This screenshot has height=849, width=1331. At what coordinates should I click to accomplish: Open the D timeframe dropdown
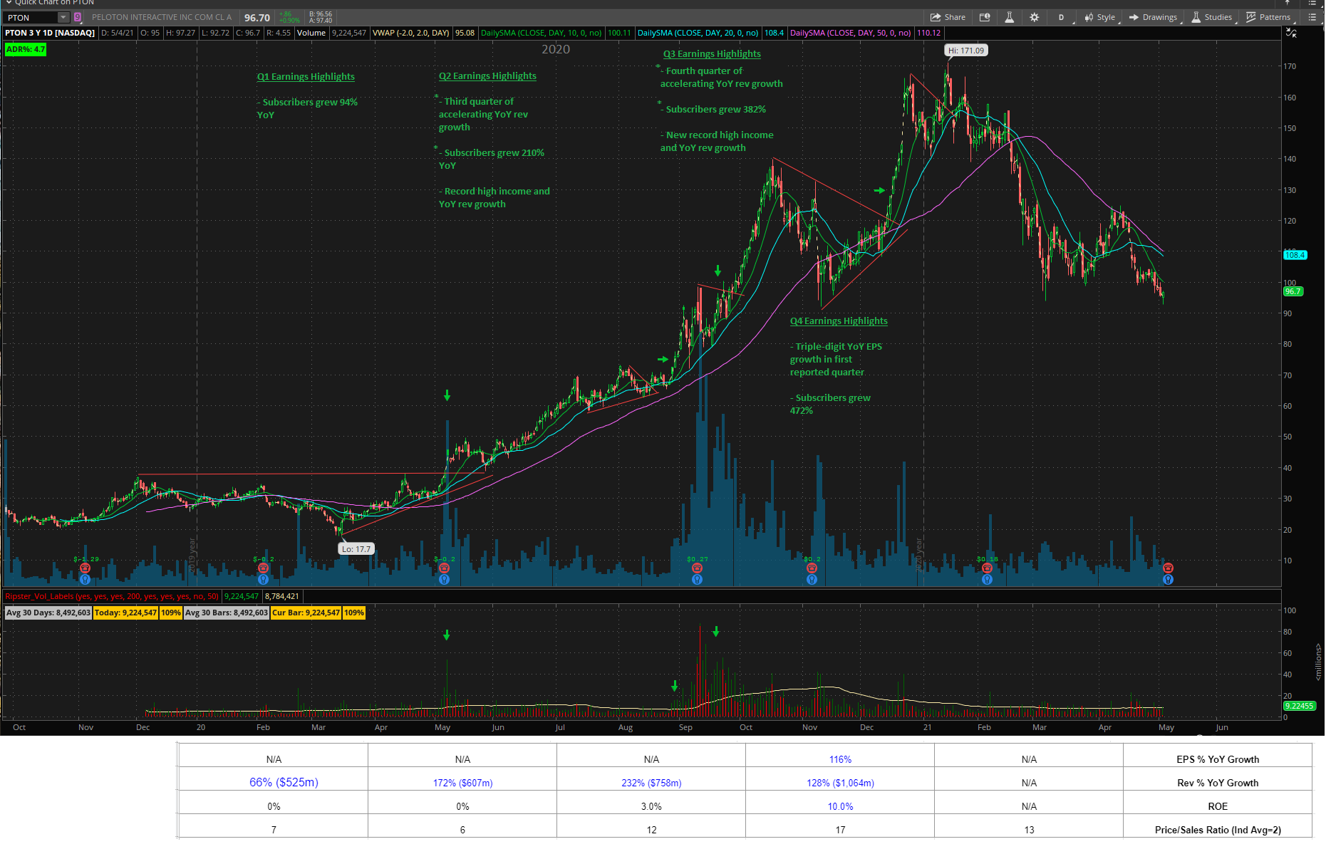[x=1061, y=17]
